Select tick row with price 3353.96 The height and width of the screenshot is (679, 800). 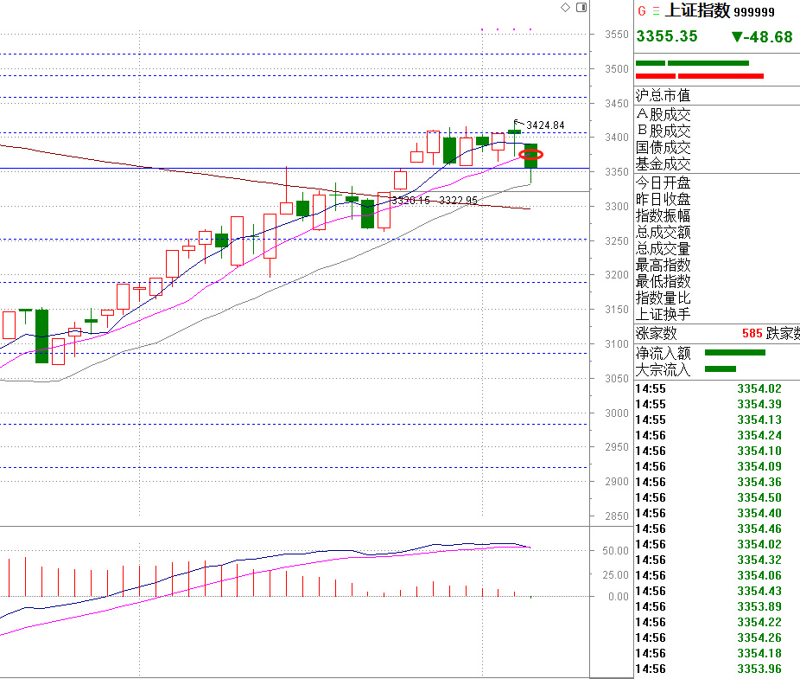[x=717, y=669]
